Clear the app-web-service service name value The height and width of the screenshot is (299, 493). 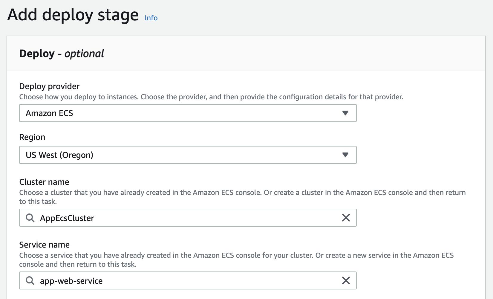(346, 280)
